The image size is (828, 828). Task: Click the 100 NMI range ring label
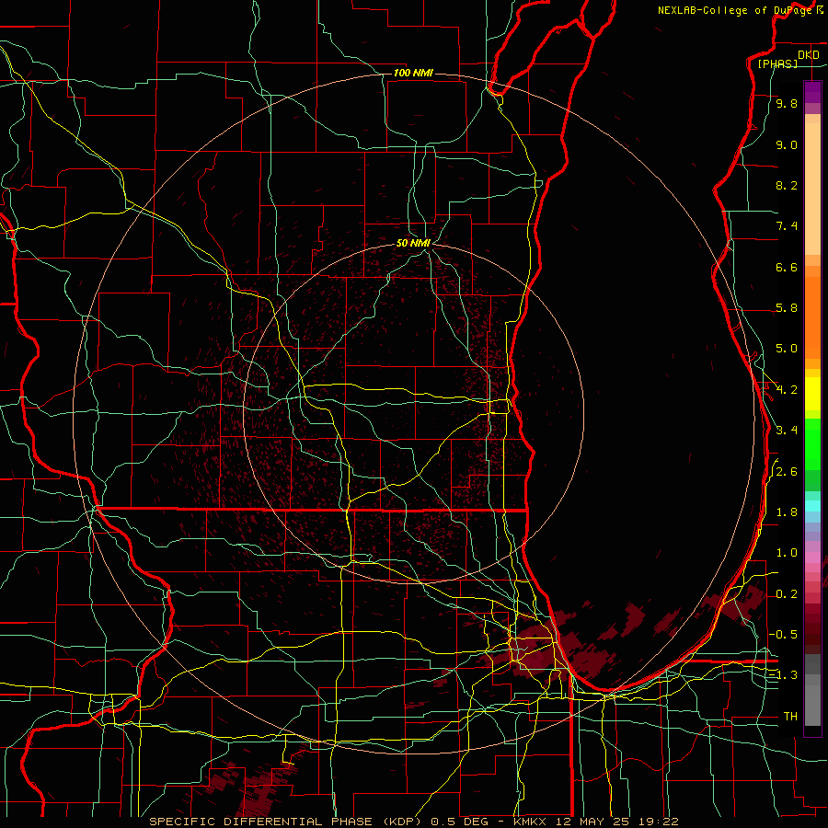(x=413, y=73)
